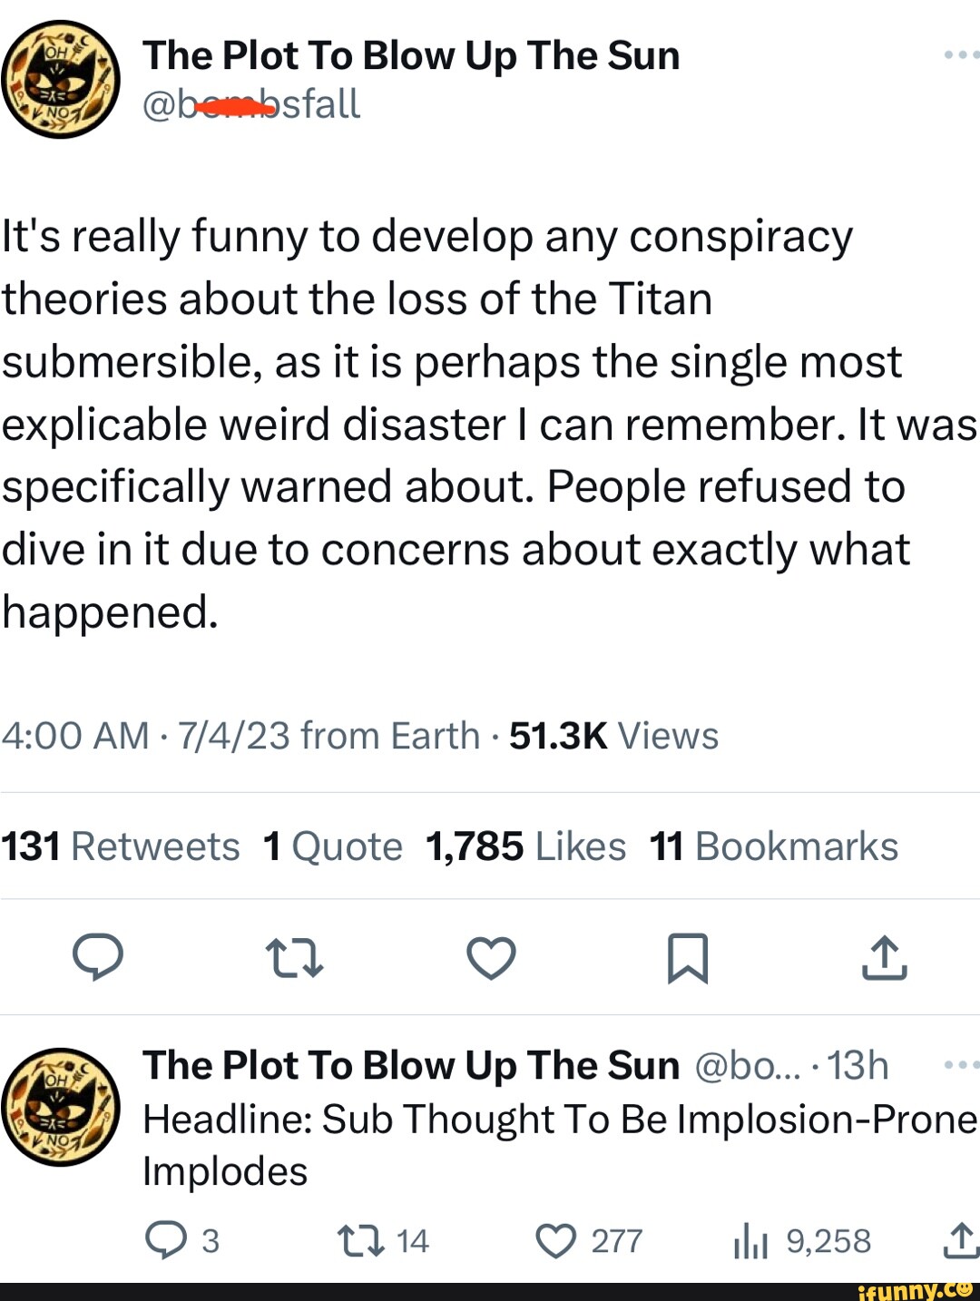This screenshot has width=980, height=1301.
Task: Share the Headline reply tweet
Action: (960, 1240)
